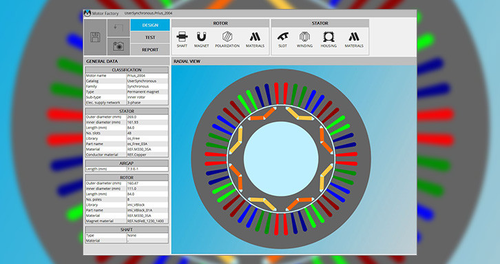500x264 pixels.
Task: Click the Shaft section header
Action: [x=127, y=230]
